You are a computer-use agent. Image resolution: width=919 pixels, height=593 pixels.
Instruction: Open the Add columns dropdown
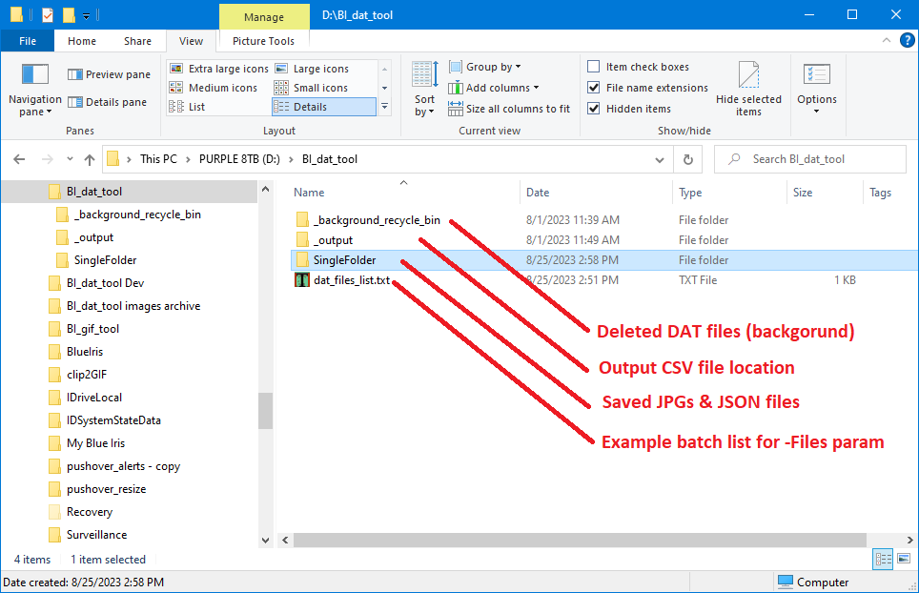494,88
